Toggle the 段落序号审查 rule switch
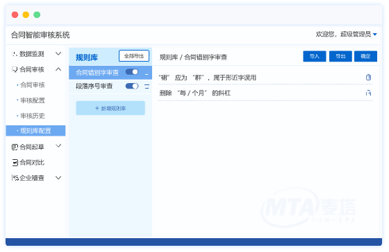The height and width of the screenshot is (252, 389). click(132, 86)
